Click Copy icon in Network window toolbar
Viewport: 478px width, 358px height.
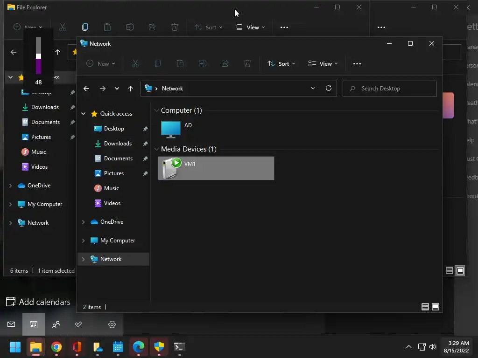click(158, 63)
